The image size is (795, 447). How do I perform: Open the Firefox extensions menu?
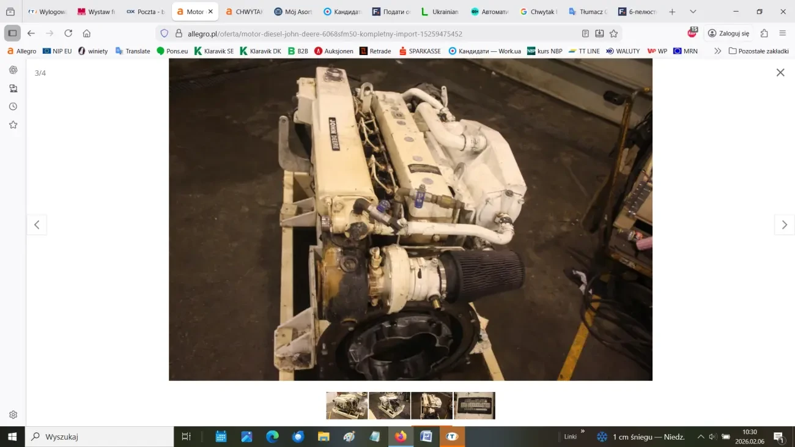pyautogui.click(x=764, y=34)
